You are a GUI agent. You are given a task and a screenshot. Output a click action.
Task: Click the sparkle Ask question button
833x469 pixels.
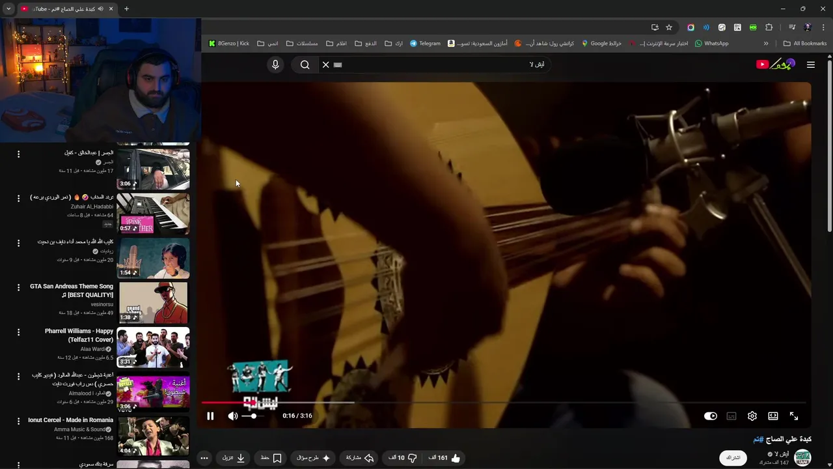pos(314,458)
